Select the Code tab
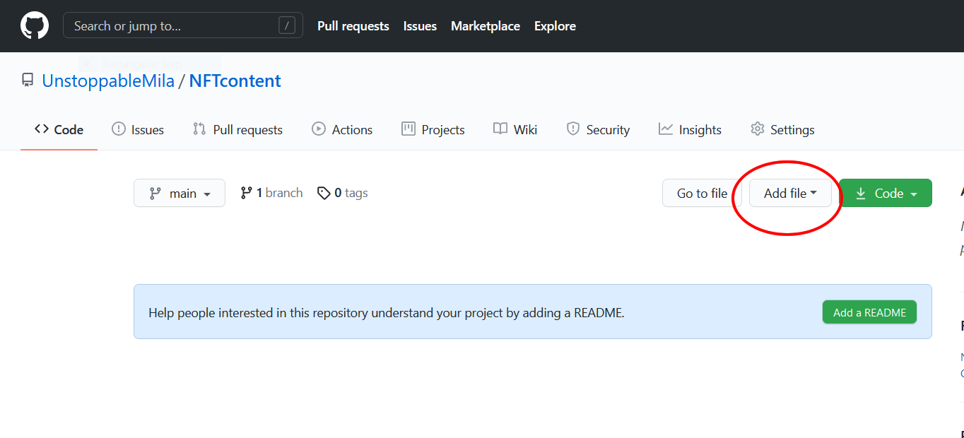This screenshot has width=964, height=438. pyautogui.click(x=59, y=129)
